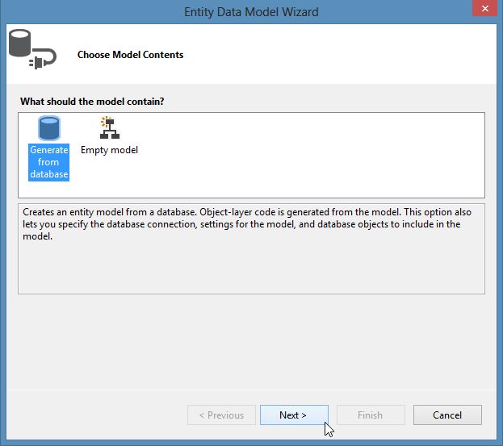Cancel the Entity Data Model Wizard
503x446 pixels.
point(447,415)
